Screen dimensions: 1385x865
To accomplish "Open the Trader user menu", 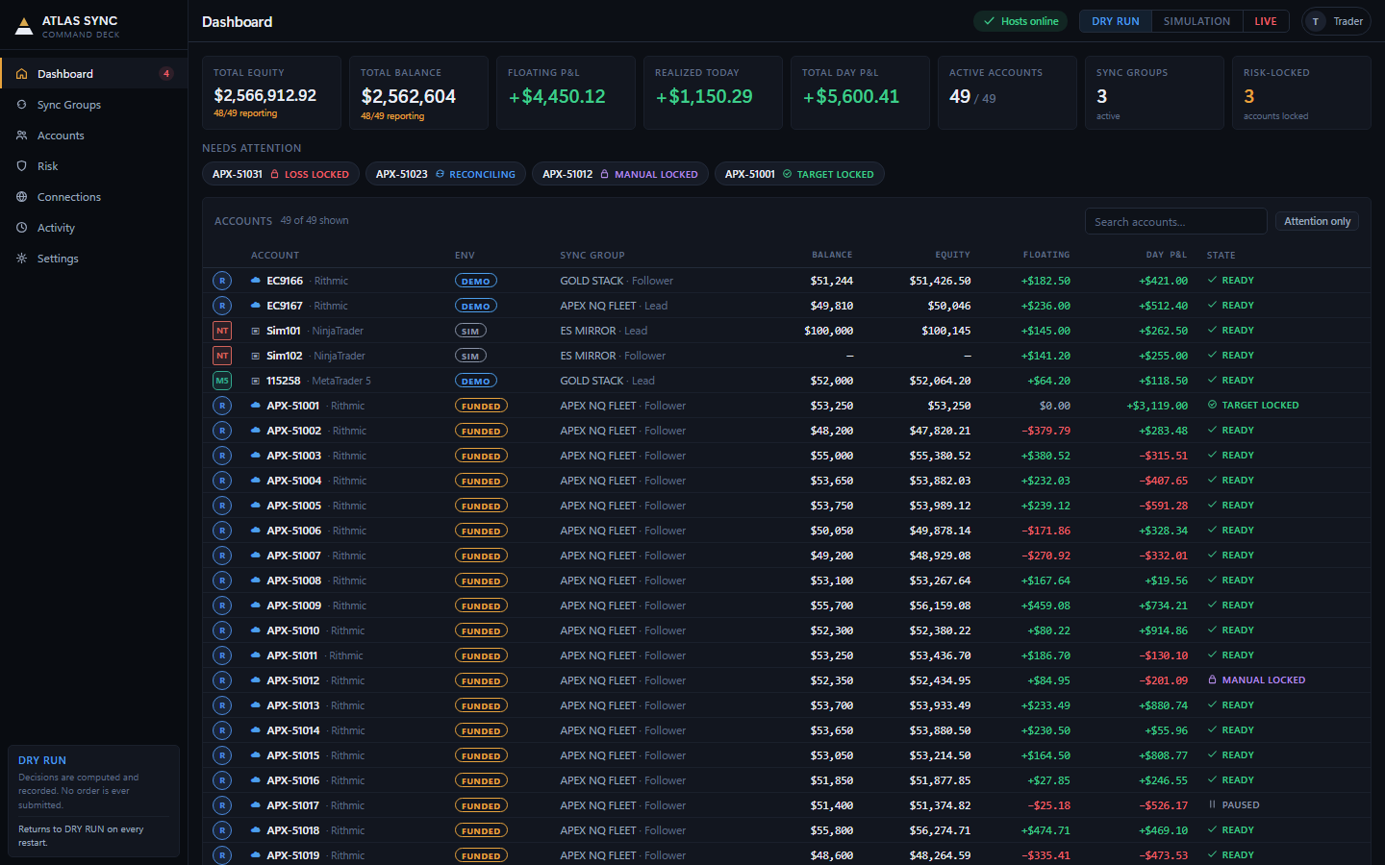I will click(x=1336, y=21).
